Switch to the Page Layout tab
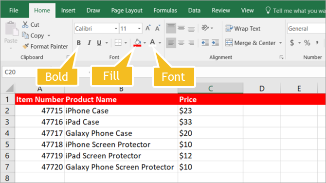 [x=127, y=10]
